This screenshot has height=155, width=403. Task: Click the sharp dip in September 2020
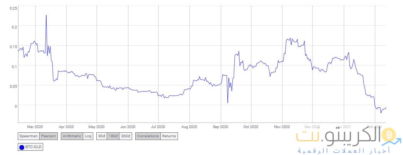[x=228, y=102]
